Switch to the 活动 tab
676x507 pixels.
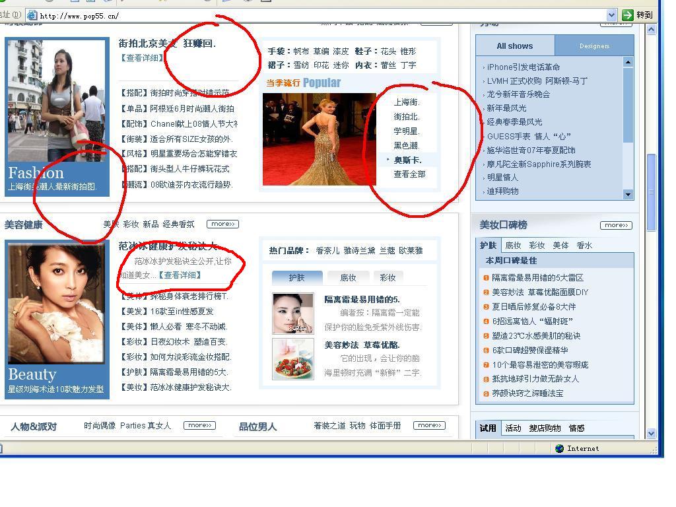[x=513, y=428]
